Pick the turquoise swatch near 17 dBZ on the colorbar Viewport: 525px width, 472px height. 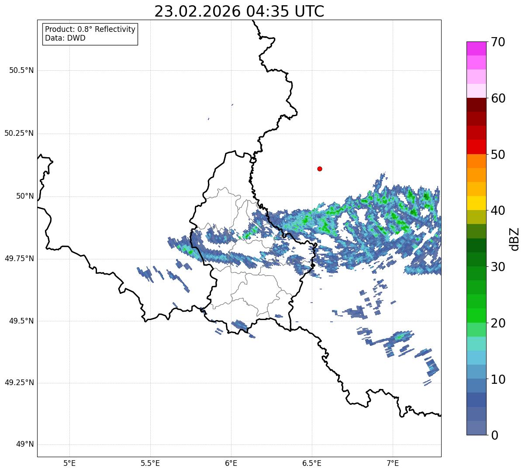(x=476, y=344)
